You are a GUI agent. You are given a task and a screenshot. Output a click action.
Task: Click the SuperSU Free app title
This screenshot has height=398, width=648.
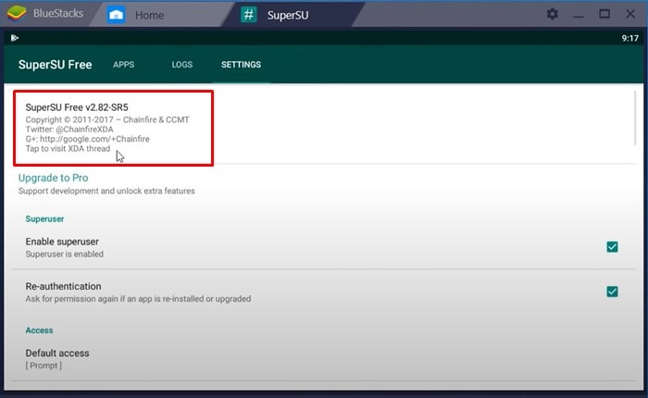(55, 65)
